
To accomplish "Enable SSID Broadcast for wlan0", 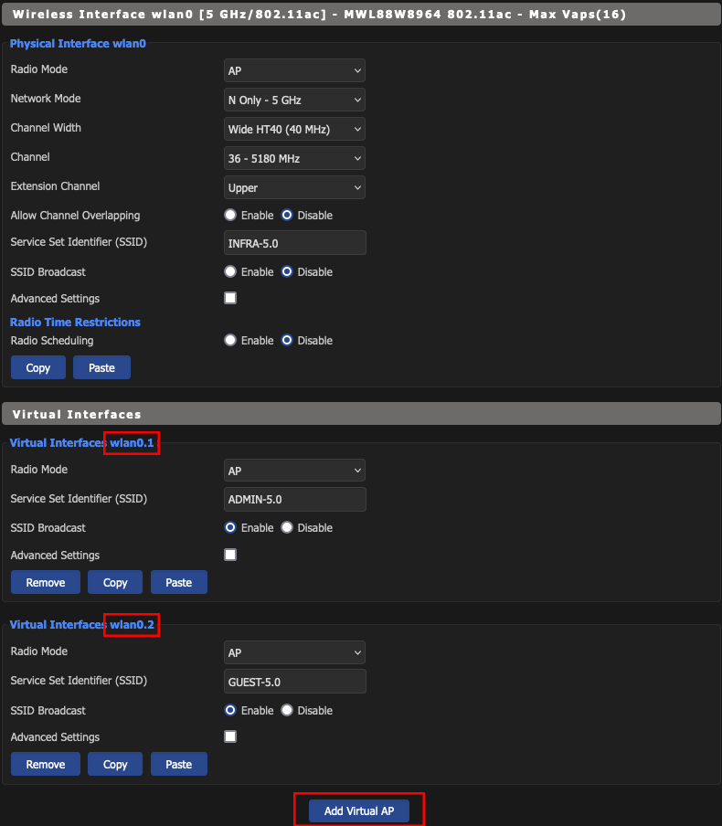I will (x=230, y=272).
